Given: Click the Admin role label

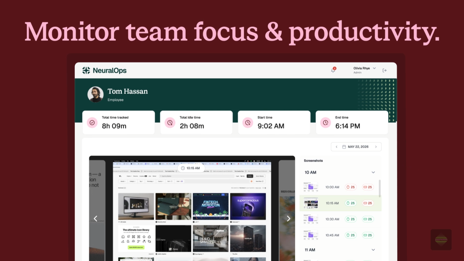Looking at the screenshot, I should tap(358, 73).
